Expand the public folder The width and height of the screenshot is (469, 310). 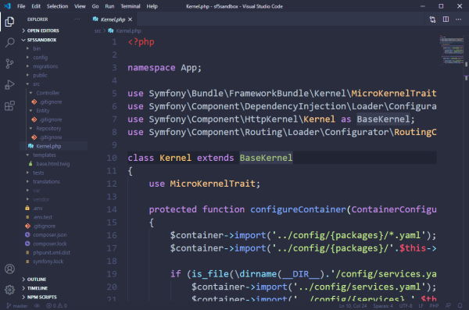click(40, 75)
